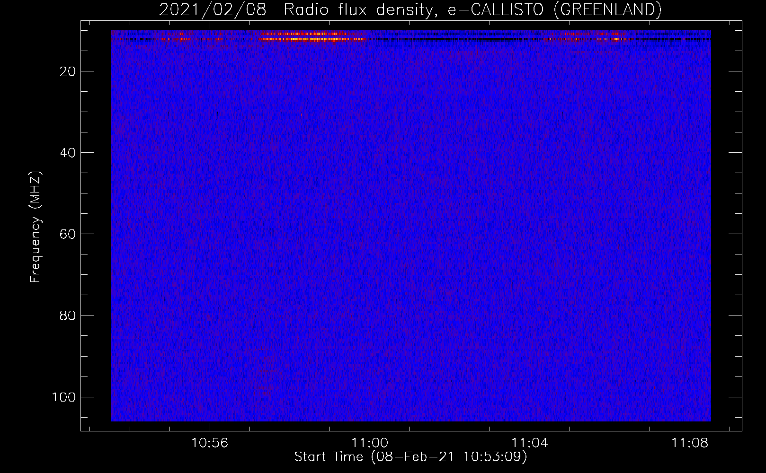Click the frequency tick label '60'
The image size is (766, 473).
tap(68, 234)
